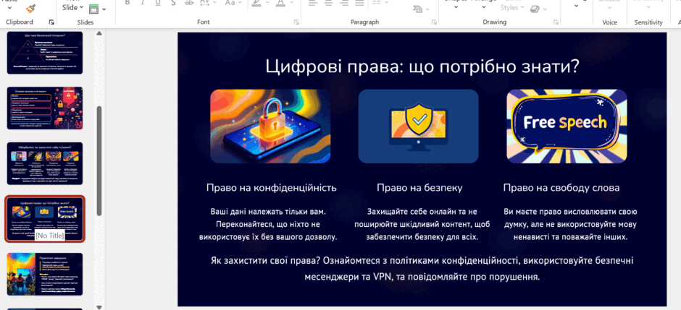Click the paragraph starting 'Ваші дані належать'
681x310 pixels.
click(x=268, y=225)
